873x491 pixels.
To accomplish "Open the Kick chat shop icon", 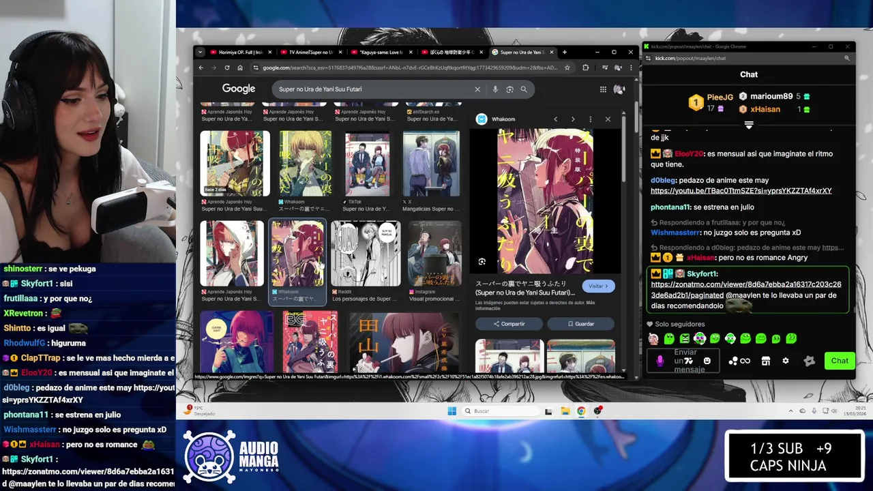I will tap(766, 361).
